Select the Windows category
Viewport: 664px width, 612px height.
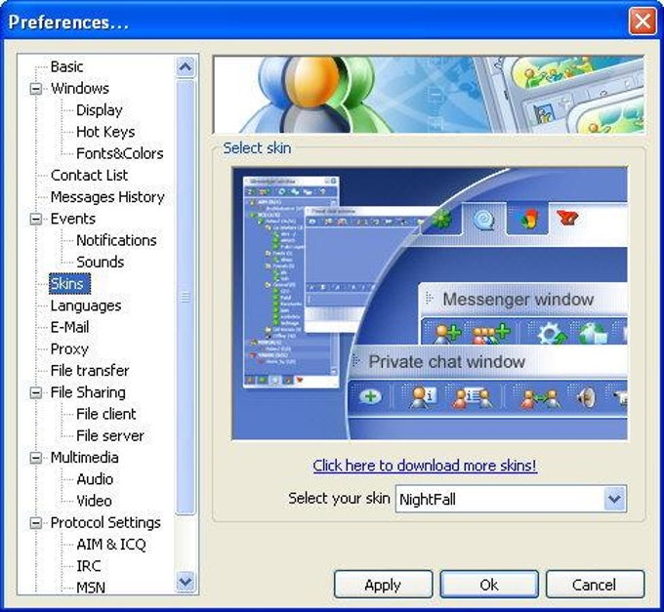80,89
